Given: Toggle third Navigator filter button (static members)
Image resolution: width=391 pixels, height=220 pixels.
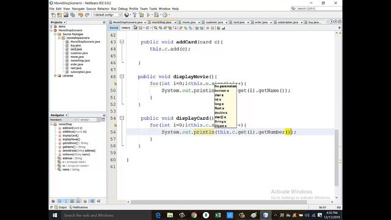Looking at the screenshot, I should click(x=65, y=201).
